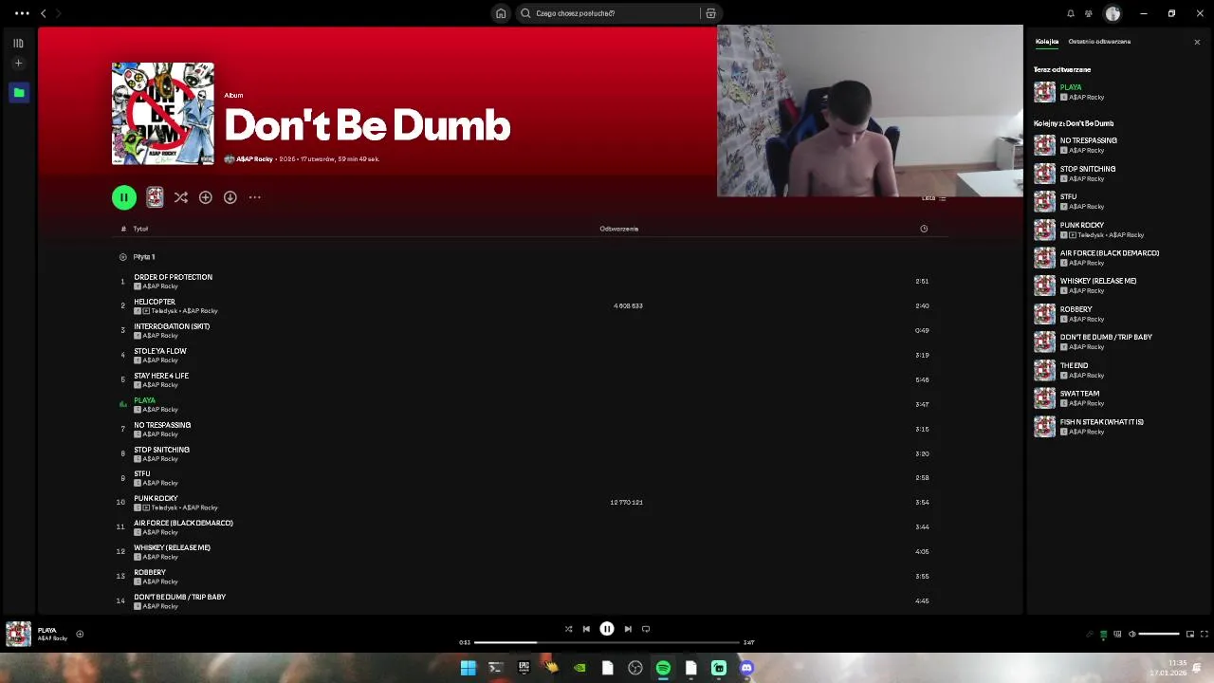Screen dimensions: 1214x683
Task: Toggle shuffle in the player bar
Action: coord(568,629)
